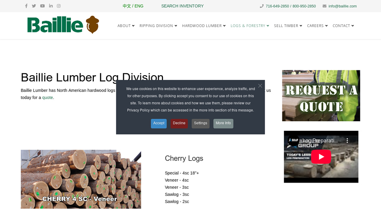The height and width of the screenshot is (214, 381).
Task: Select 'Sawlog - 2sc' text
Action: 177,202
